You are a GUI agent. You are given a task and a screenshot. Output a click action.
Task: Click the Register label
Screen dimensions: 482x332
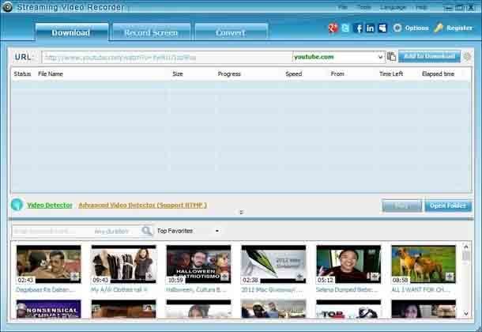(x=459, y=28)
